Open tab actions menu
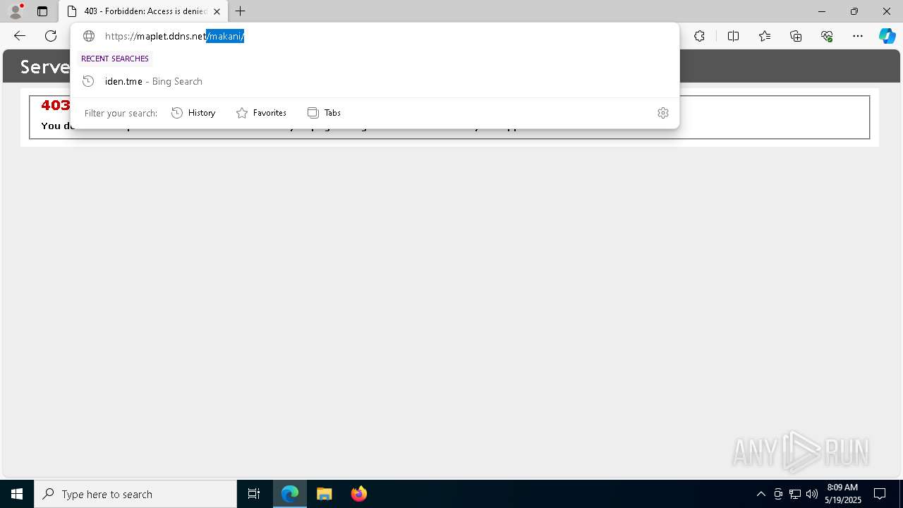The height and width of the screenshot is (508, 903). [42, 11]
